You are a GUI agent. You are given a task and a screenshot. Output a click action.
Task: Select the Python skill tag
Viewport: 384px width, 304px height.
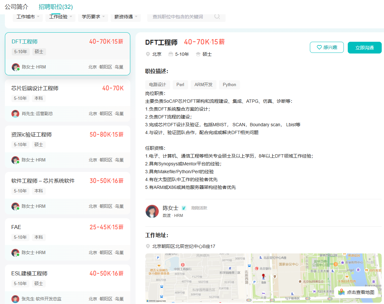pyautogui.click(x=230, y=84)
